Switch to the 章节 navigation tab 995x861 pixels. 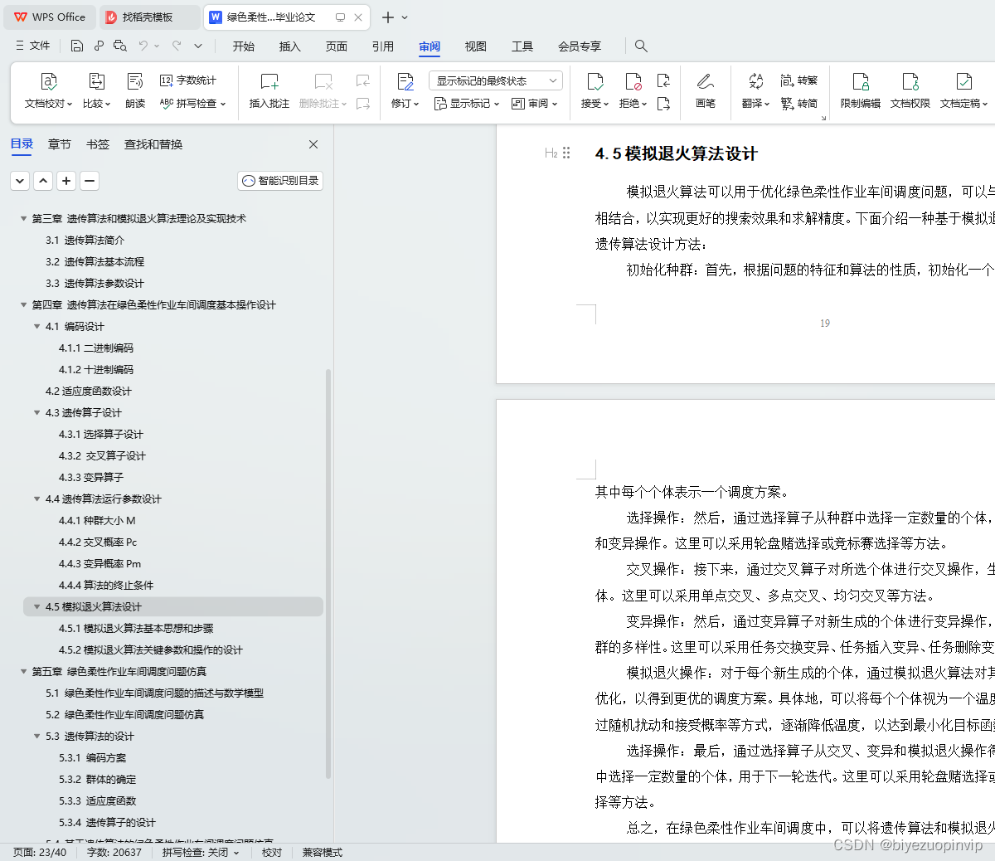[60, 144]
